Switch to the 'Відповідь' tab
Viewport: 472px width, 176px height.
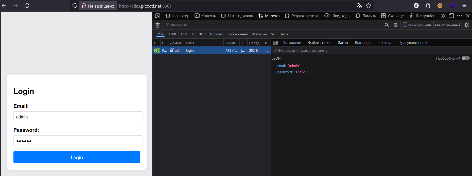tap(363, 43)
